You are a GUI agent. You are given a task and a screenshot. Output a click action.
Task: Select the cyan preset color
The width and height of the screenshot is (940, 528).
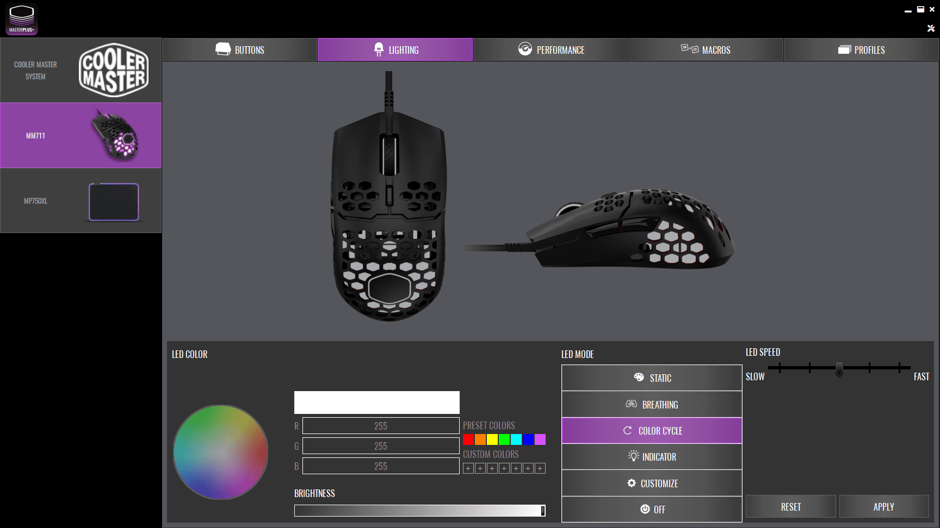[516, 439]
